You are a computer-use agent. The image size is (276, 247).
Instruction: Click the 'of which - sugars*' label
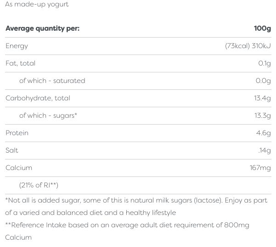[x=48, y=115]
